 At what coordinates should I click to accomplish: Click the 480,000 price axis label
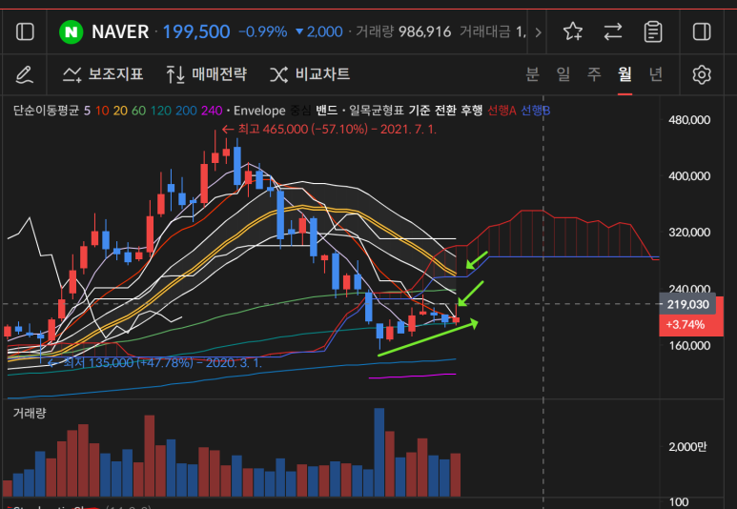(x=689, y=120)
